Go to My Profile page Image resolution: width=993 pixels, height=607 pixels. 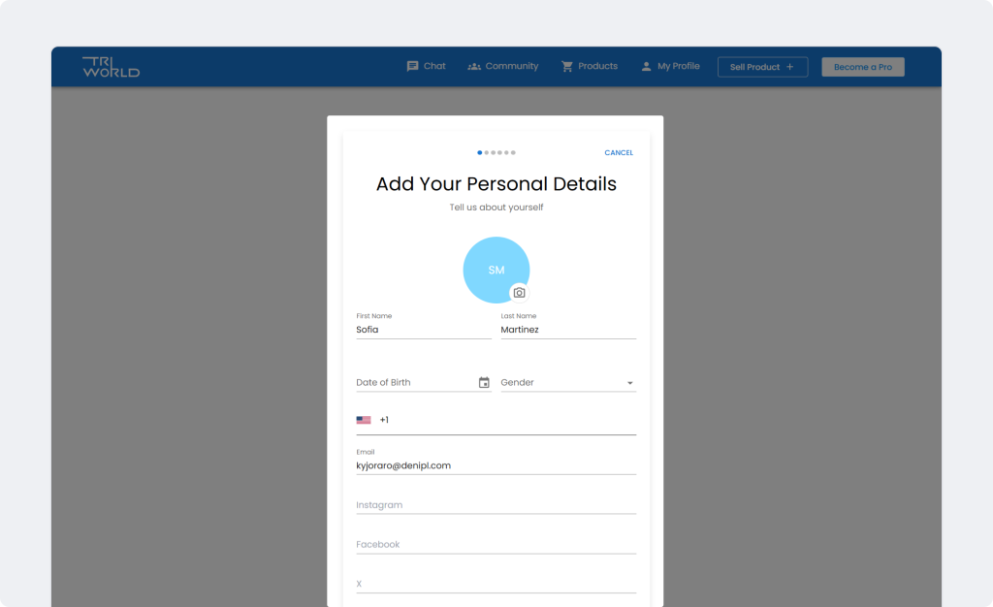coord(678,67)
